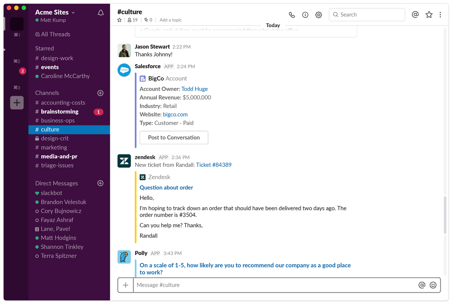Click the Post to Conversation button
This screenshot has height=304, width=452.
tap(173, 137)
